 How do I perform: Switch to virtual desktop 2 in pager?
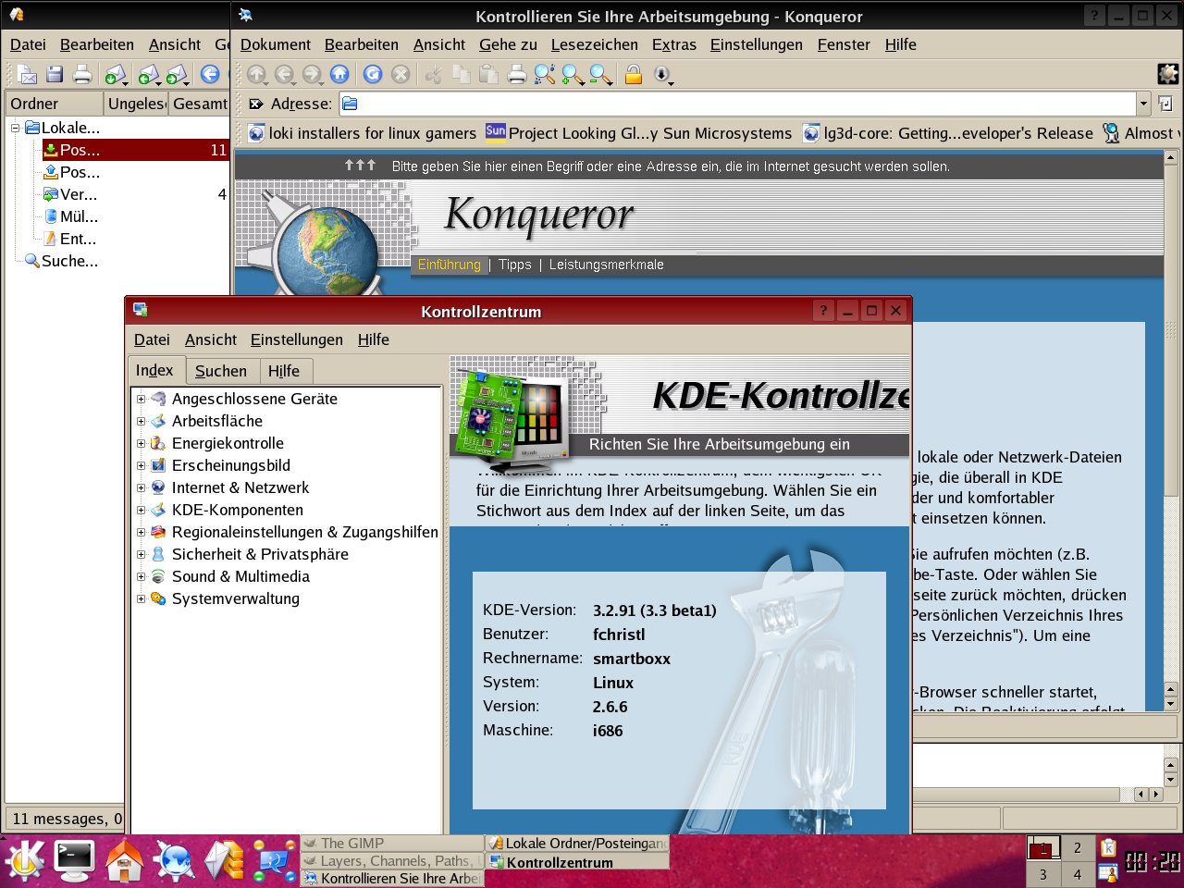click(x=1077, y=848)
